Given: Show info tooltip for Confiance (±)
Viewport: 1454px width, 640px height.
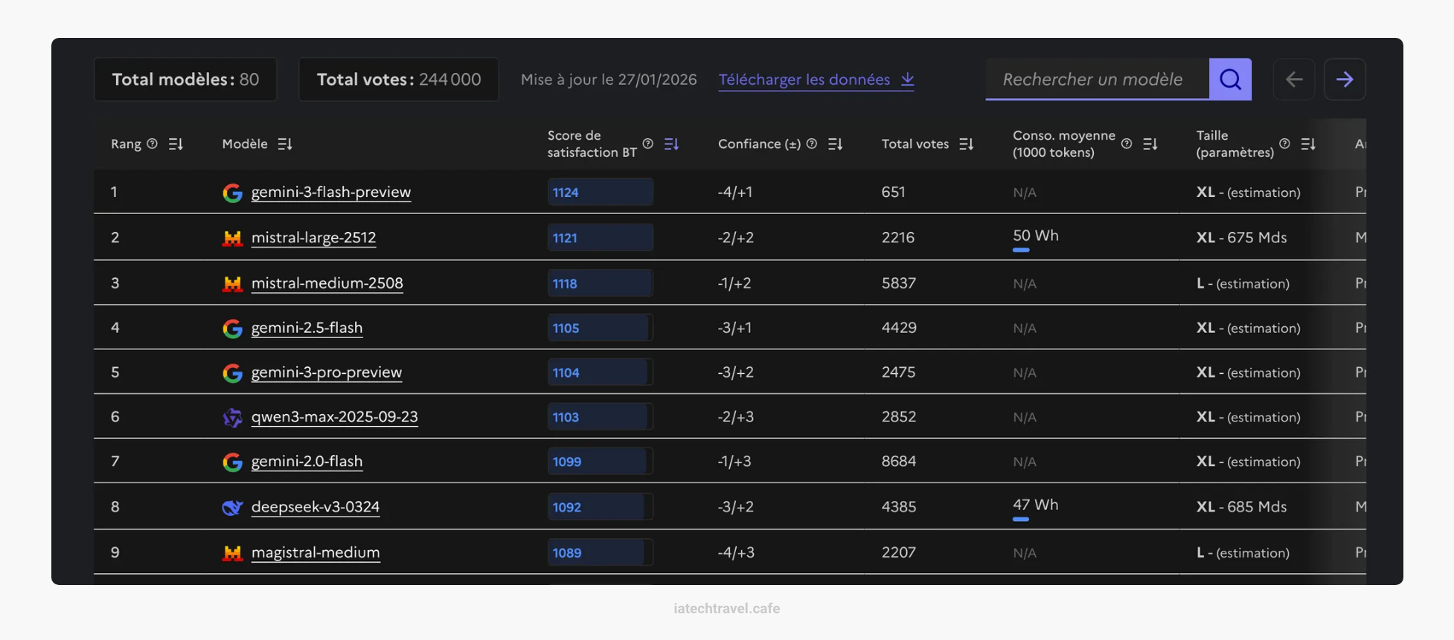Looking at the screenshot, I should (812, 143).
